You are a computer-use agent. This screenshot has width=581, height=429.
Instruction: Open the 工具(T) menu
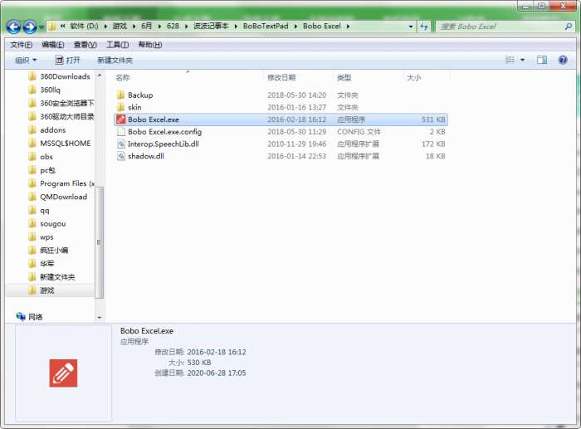118,45
